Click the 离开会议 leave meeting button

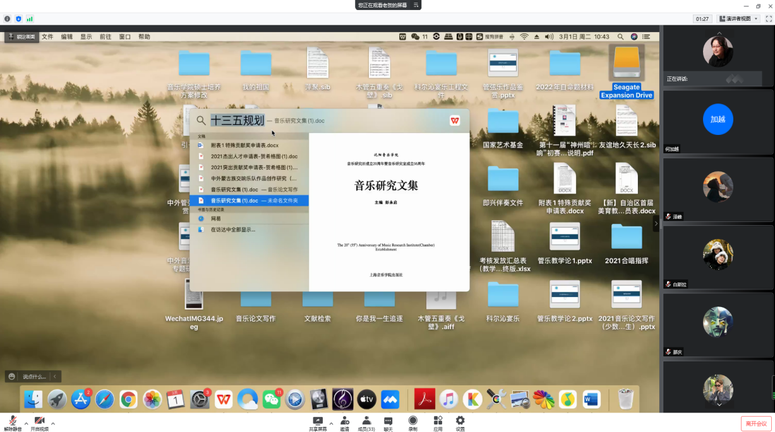[x=756, y=423]
